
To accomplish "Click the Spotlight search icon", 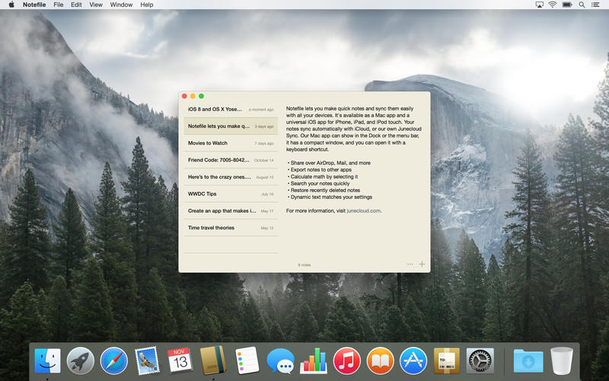I will click(583, 5).
